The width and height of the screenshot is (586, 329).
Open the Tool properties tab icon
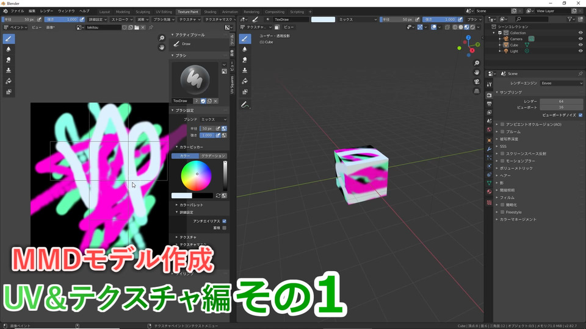coord(489,84)
